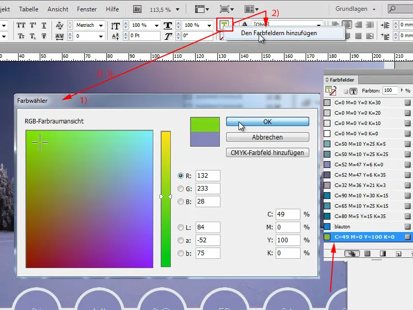Viewport: 413px width, 310px height.
Task: Select the centered text alignment icon
Action: click(x=347, y=25)
